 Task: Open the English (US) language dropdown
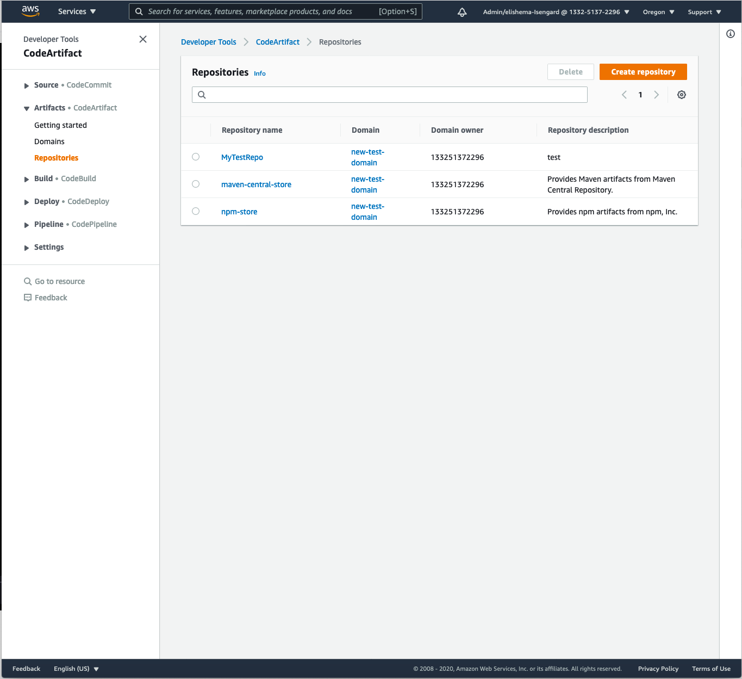tap(76, 669)
